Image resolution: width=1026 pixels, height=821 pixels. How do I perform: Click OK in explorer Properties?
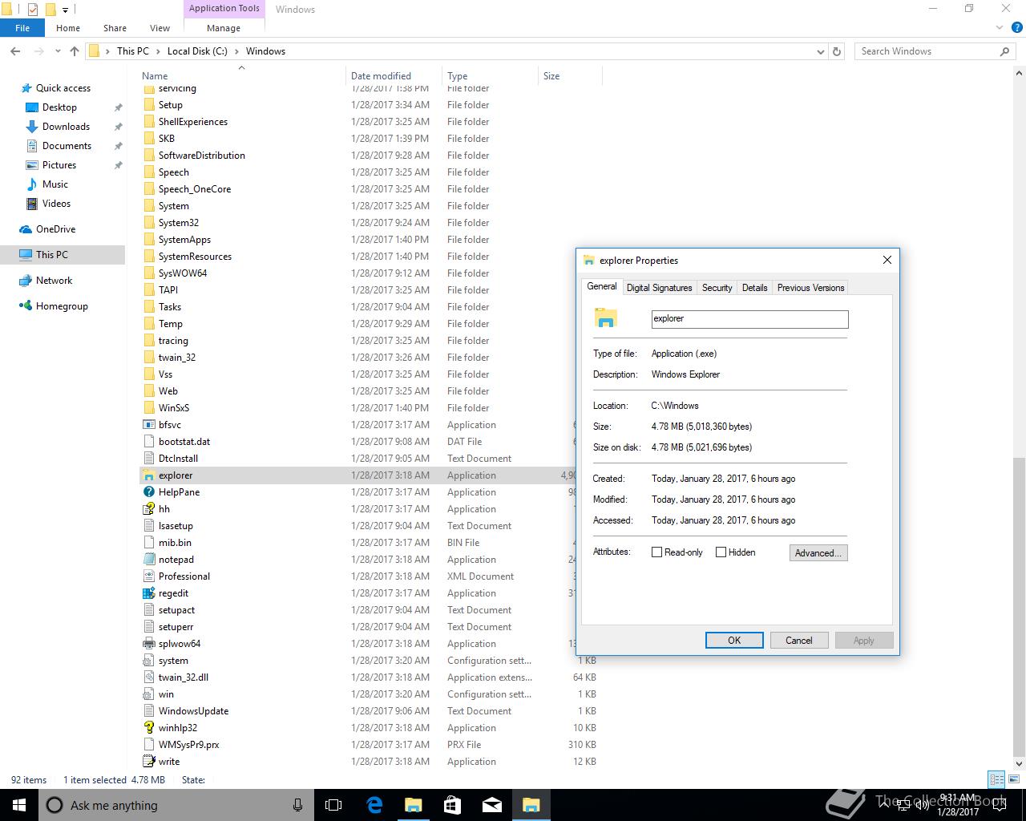click(x=734, y=641)
